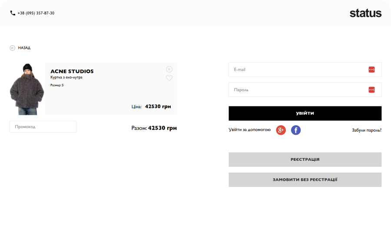Focus the Пароль password field

(x=305, y=90)
